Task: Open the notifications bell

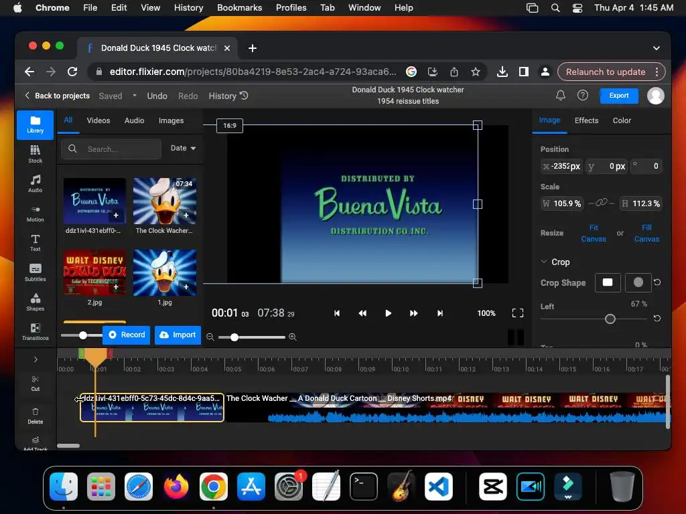Action: click(561, 95)
